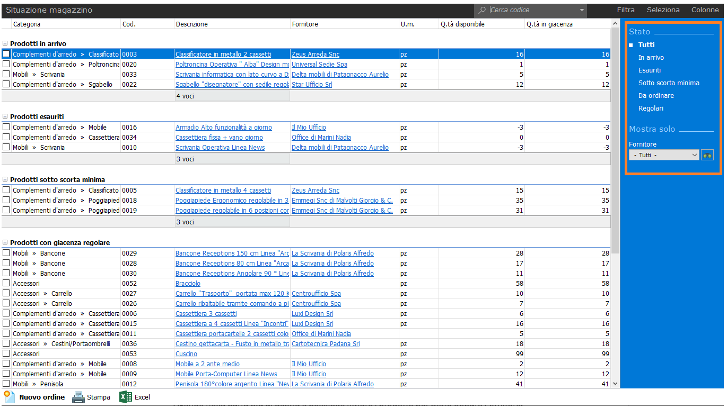Select the Regolari state filter
Image resolution: width=727 pixels, height=408 pixels.
coord(651,108)
